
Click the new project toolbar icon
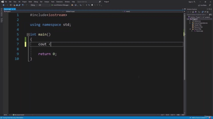tap(11, 5)
